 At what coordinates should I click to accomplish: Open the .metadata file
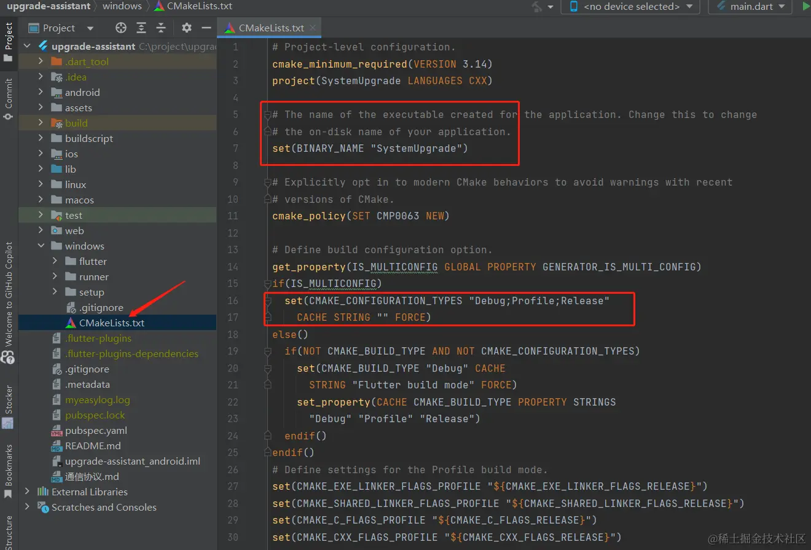pyautogui.click(x=87, y=384)
